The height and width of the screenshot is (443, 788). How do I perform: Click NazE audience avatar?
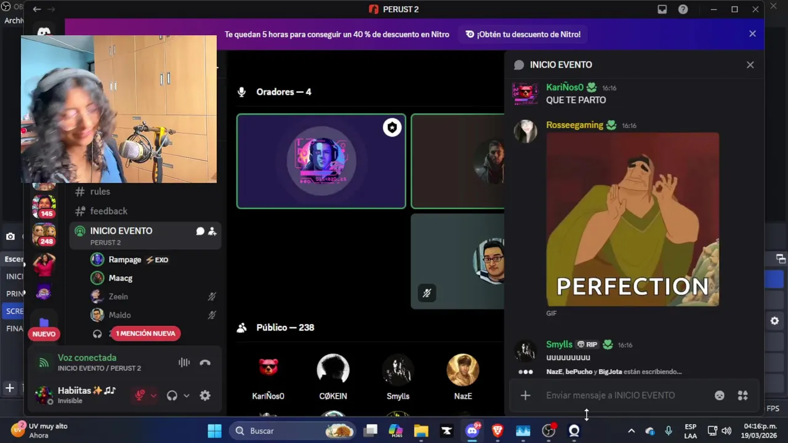point(463,369)
